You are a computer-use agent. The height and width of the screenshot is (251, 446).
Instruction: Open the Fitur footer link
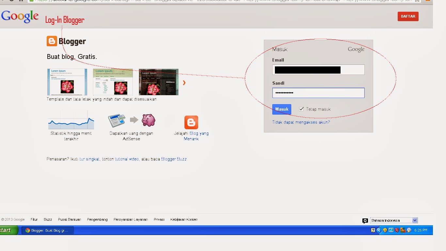click(34, 219)
